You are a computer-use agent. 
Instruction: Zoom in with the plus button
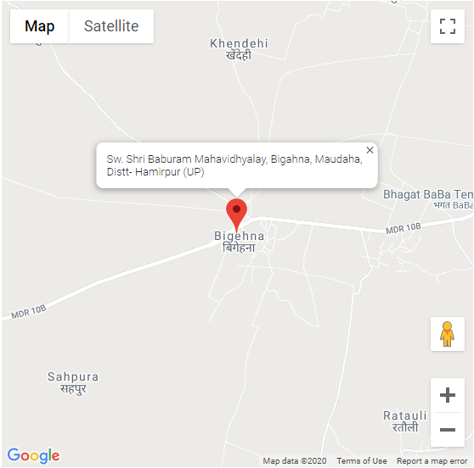tap(447, 395)
